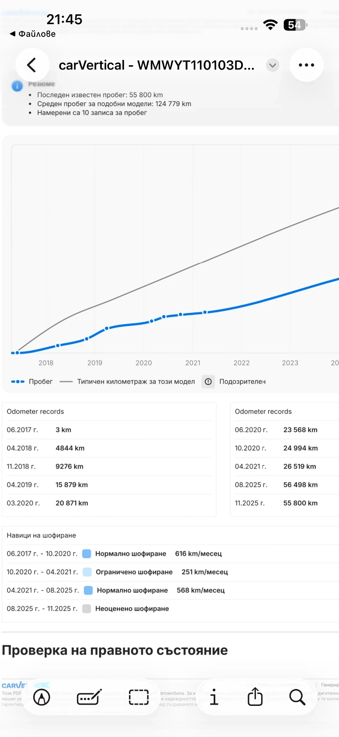Select the Пробег legend entry

point(32,382)
